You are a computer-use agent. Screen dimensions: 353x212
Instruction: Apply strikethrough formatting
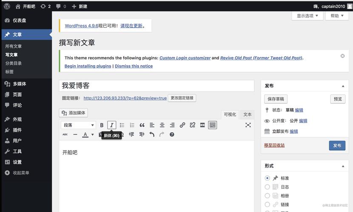pyautogui.click(x=65, y=134)
